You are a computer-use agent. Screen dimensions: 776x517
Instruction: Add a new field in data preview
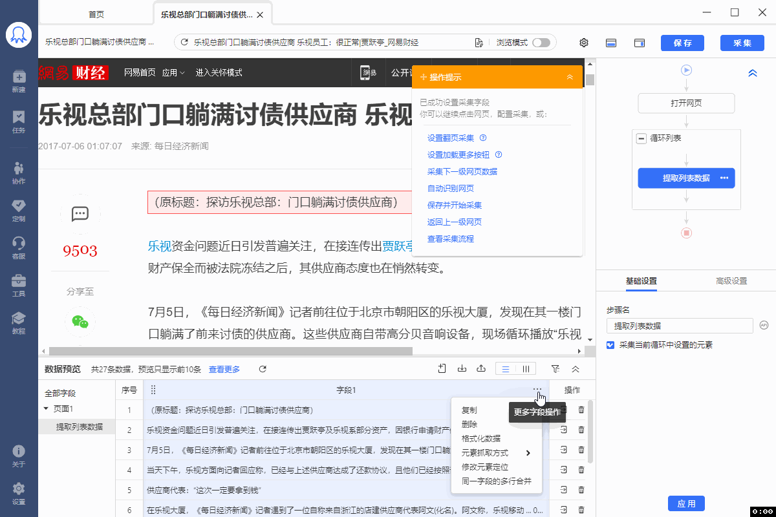[442, 369]
